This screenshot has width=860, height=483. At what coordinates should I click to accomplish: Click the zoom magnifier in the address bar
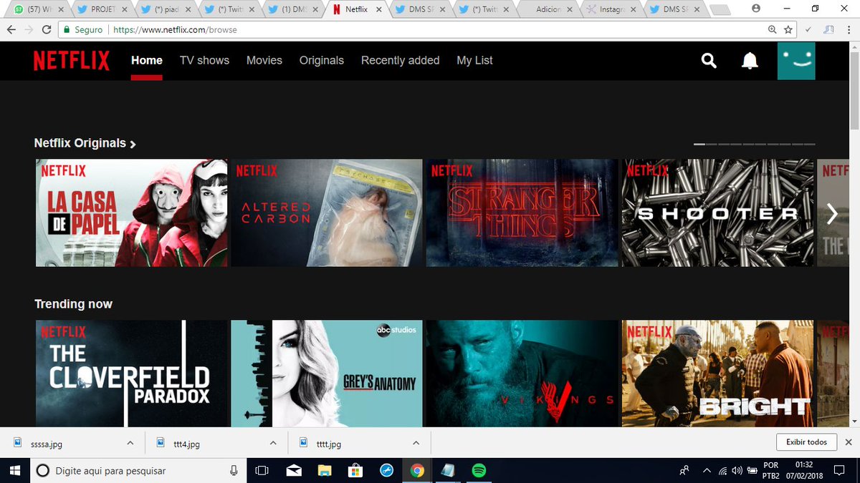773,30
